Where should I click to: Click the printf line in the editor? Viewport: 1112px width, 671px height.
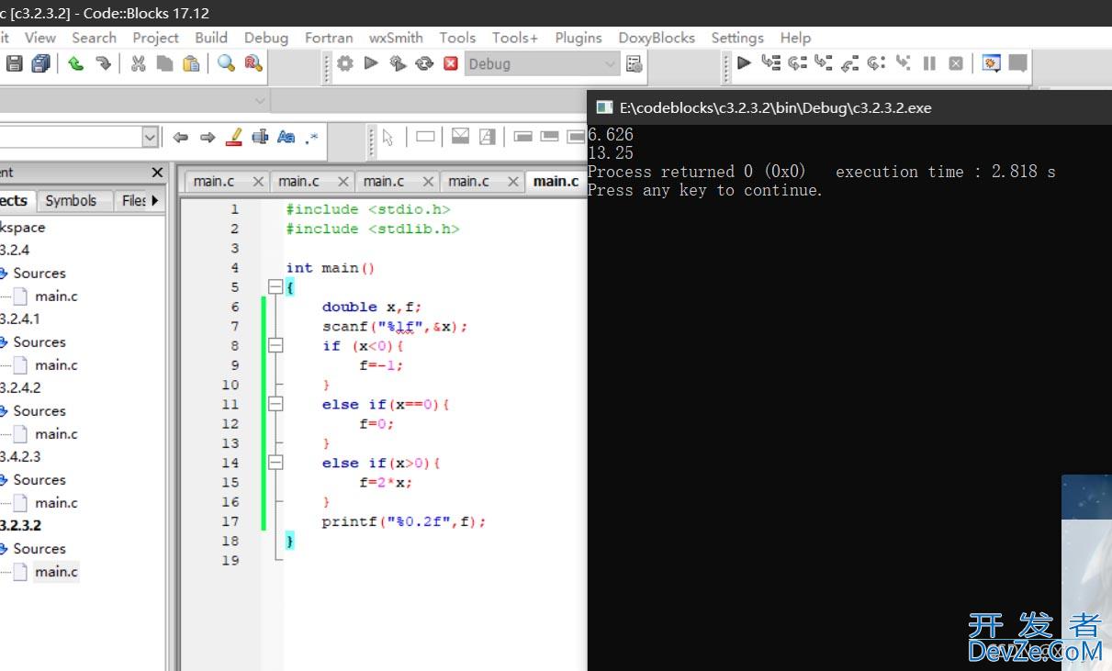(403, 521)
